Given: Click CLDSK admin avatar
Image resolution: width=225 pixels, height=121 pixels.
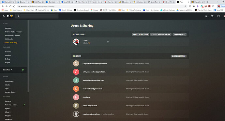Looking at the screenshot, I should point(76,42).
